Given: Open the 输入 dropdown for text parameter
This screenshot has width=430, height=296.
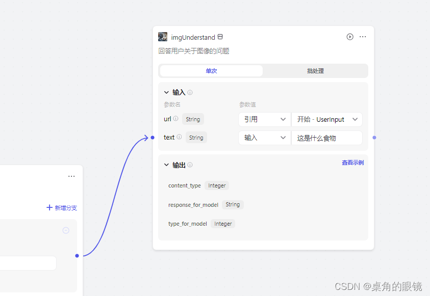Looking at the screenshot, I should click(264, 137).
